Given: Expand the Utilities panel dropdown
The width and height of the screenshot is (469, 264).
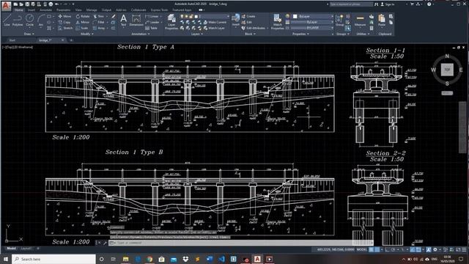Looking at the screenshot, I should pyautogui.click(x=363, y=34).
